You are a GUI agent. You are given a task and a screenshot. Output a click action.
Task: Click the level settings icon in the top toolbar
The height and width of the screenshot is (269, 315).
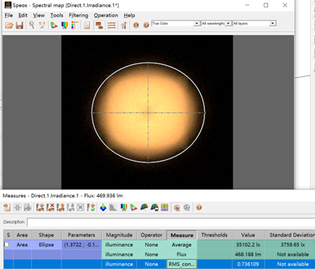(x=111, y=25)
